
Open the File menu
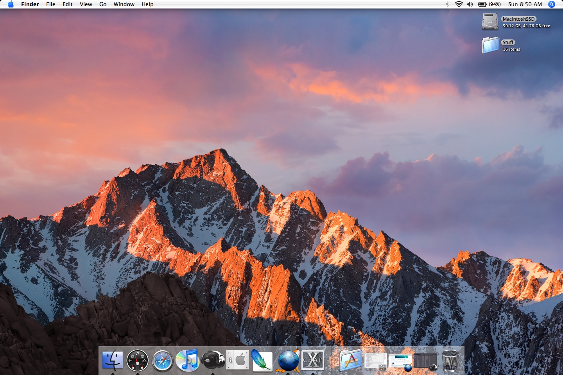point(51,4)
